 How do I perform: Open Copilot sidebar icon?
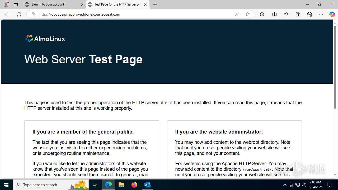tap(332, 14)
